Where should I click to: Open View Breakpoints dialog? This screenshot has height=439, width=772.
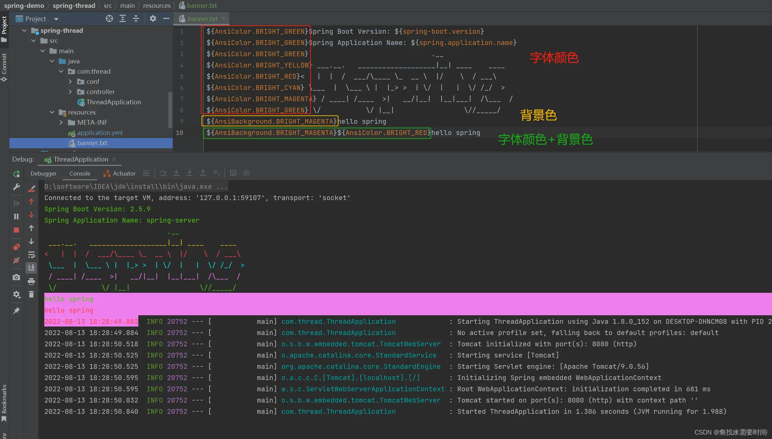click(16, 247)
